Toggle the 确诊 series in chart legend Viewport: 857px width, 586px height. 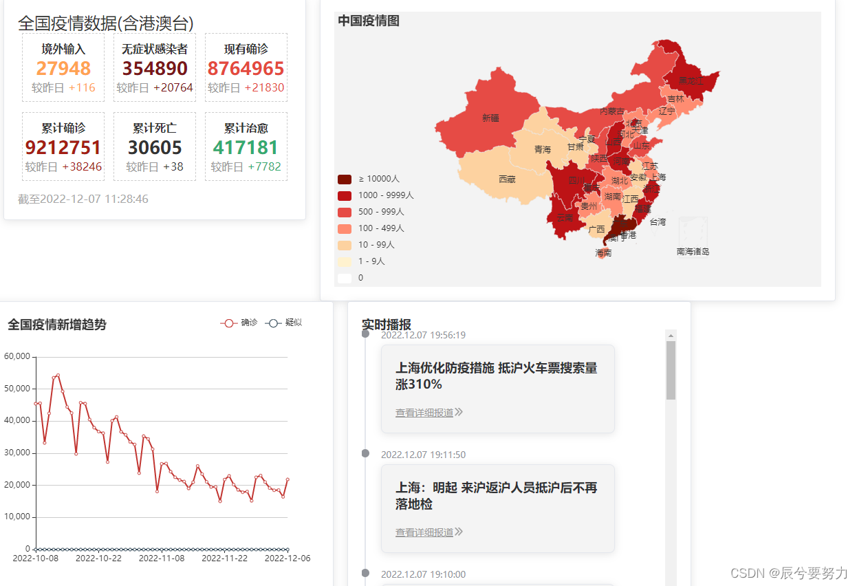pyautogui.click(x=239, y=323)
